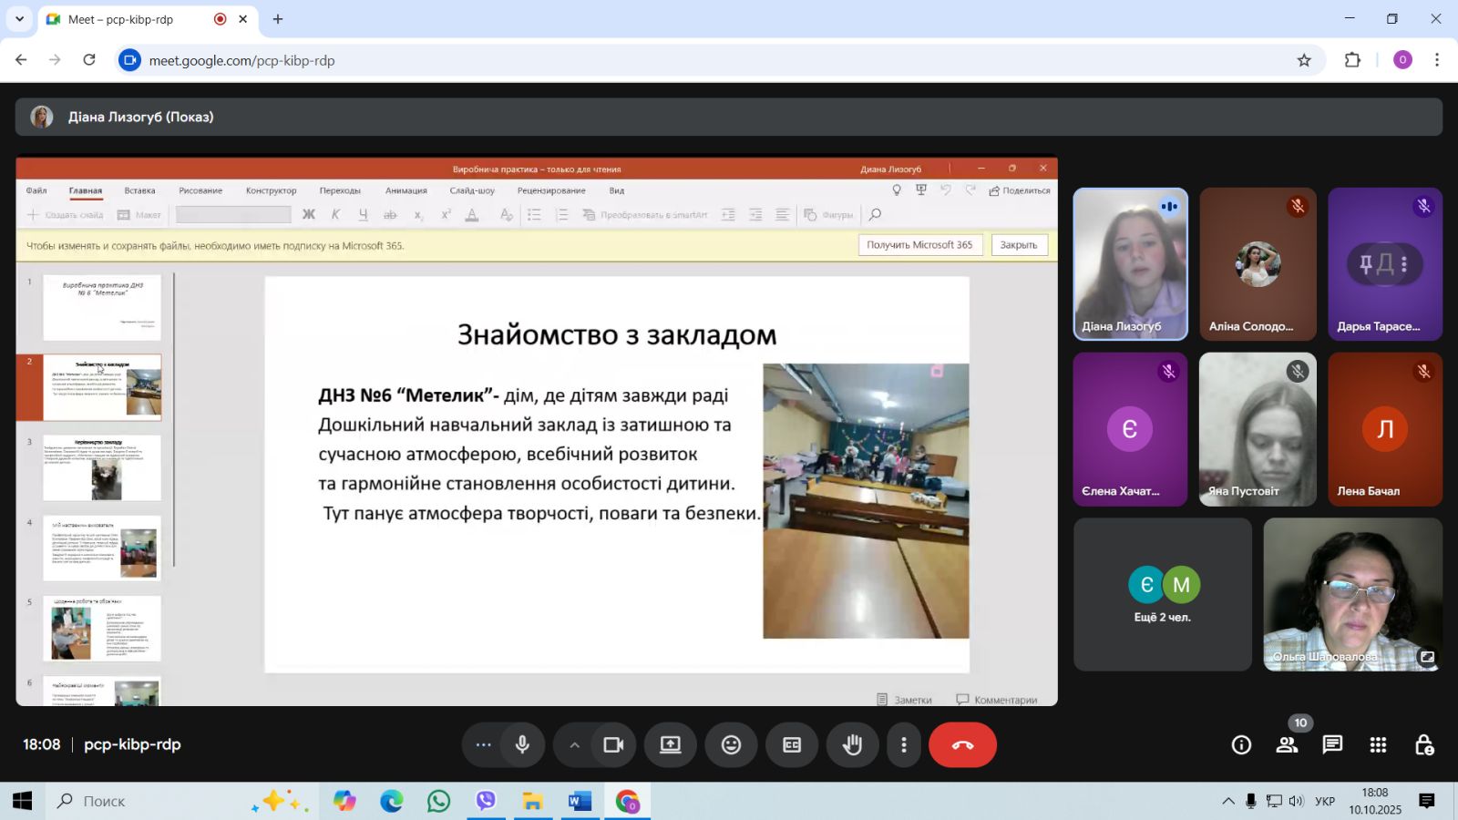Expand audio and video settings chevron
Screen dimensions: 1458x820
pyautogui.click(x=574, y=745)
